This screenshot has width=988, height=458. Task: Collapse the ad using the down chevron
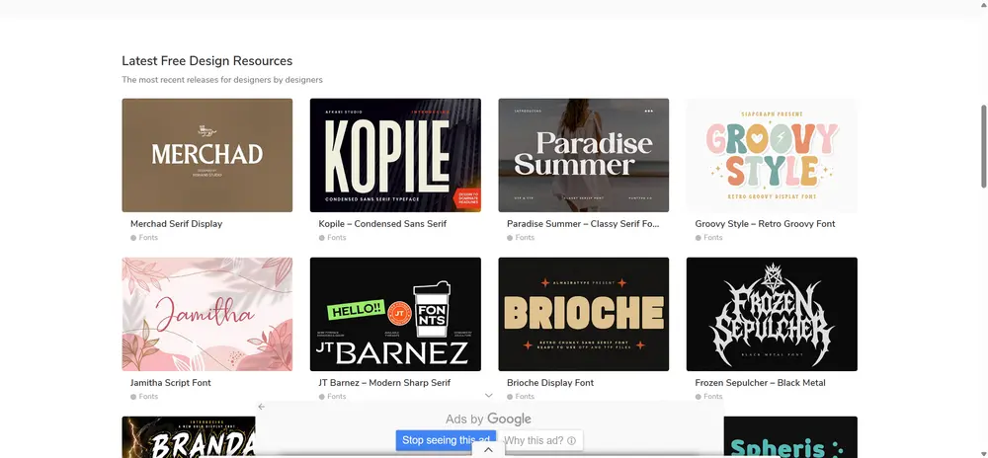(488, 395)
